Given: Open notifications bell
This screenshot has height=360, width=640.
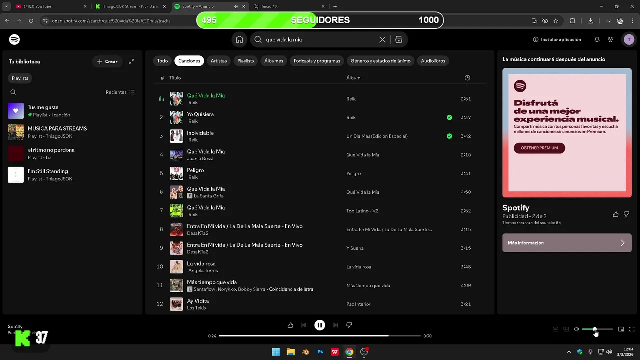Looking at the screenshot, I should click(597, 39).
